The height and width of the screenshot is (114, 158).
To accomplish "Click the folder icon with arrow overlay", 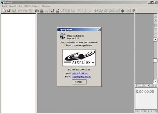I will [53, 11].
